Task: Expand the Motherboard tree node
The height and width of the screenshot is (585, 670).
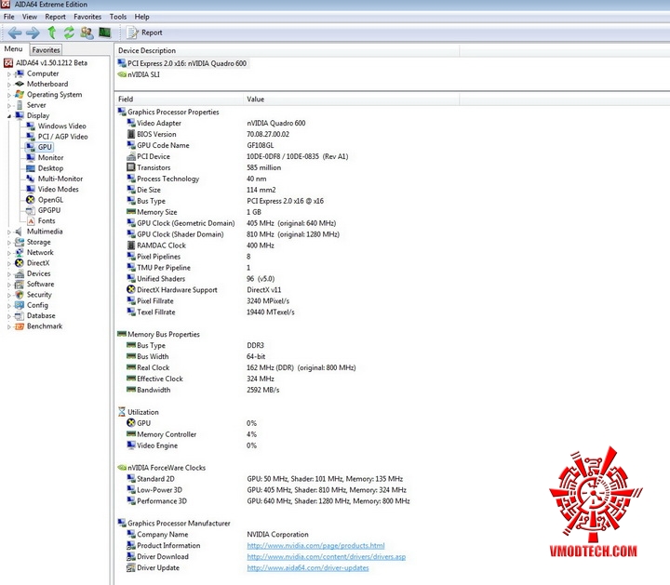Action: pyautogui.click(x=8, y=85)
